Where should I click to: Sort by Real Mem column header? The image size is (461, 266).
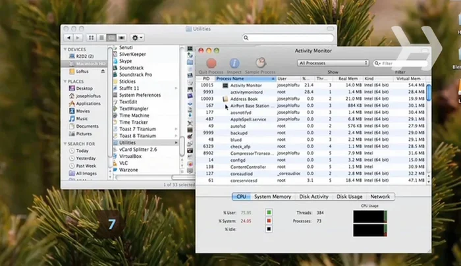347,78
